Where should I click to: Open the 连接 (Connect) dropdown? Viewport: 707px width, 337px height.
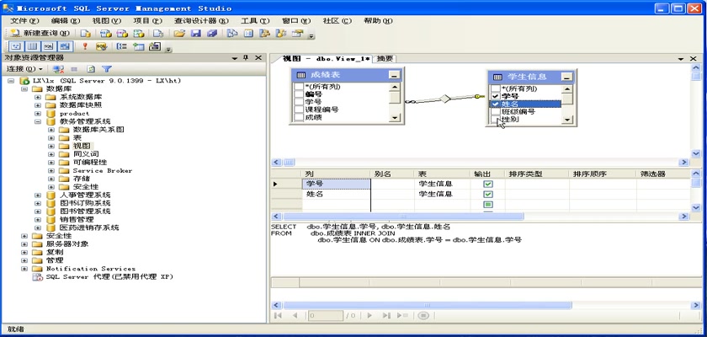(24, 69)
